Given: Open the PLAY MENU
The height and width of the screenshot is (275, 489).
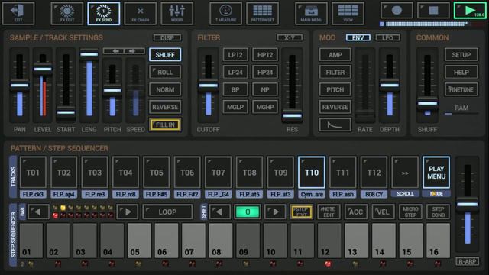Looking at the screenshot, I should 436,173.
